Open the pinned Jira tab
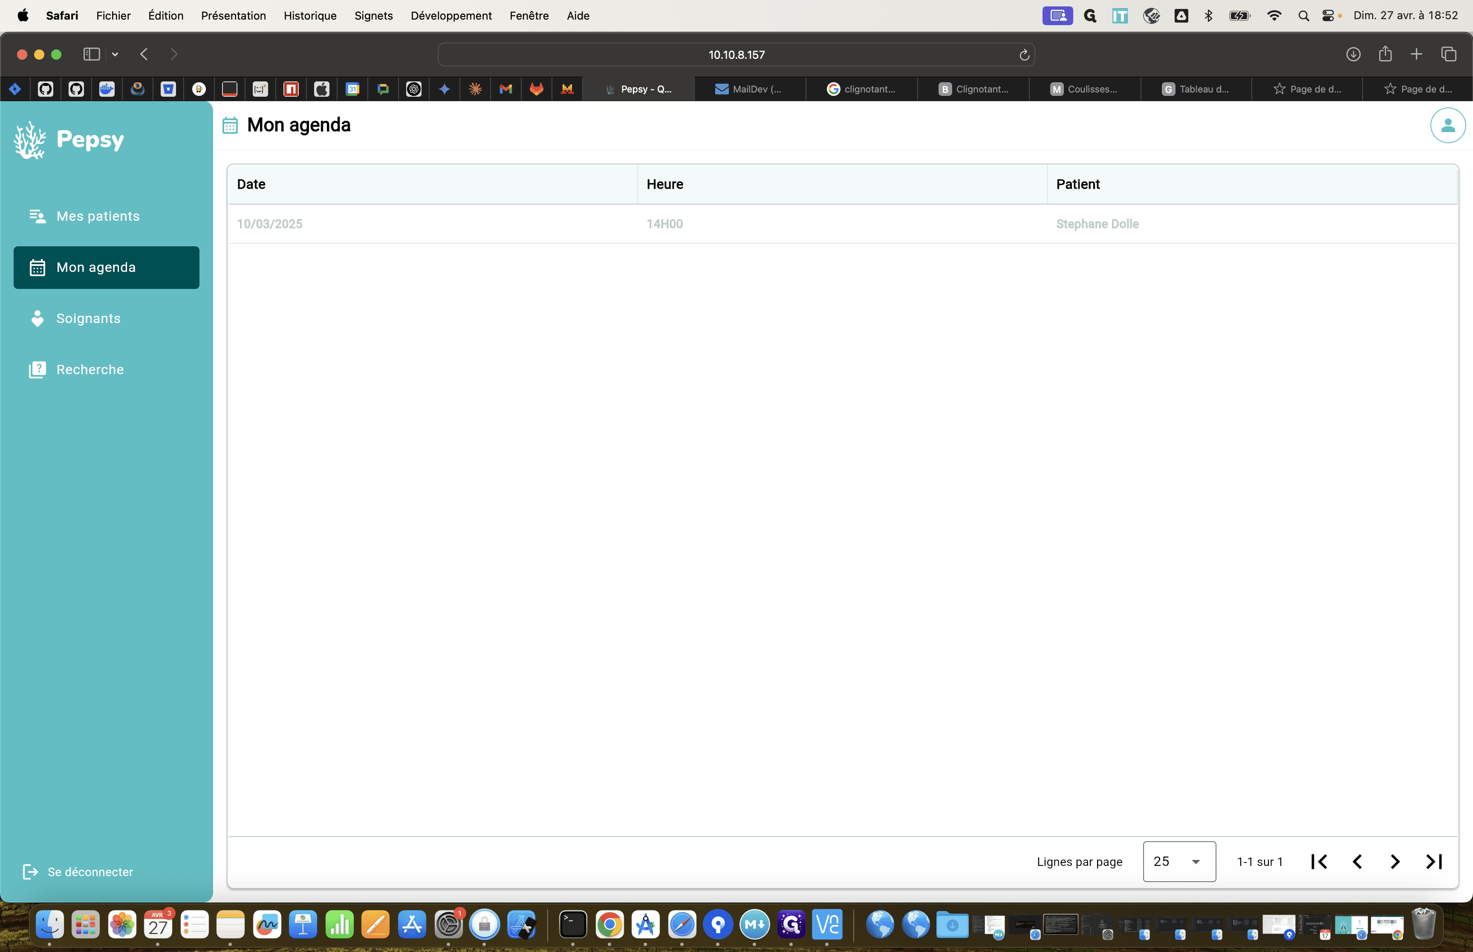The width and height of the screenshot is (1473, 952). click(15, 89)
